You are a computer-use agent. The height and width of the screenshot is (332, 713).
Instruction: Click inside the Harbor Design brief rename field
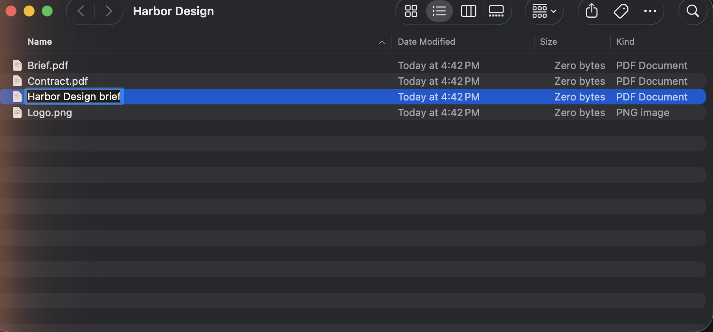74,97
